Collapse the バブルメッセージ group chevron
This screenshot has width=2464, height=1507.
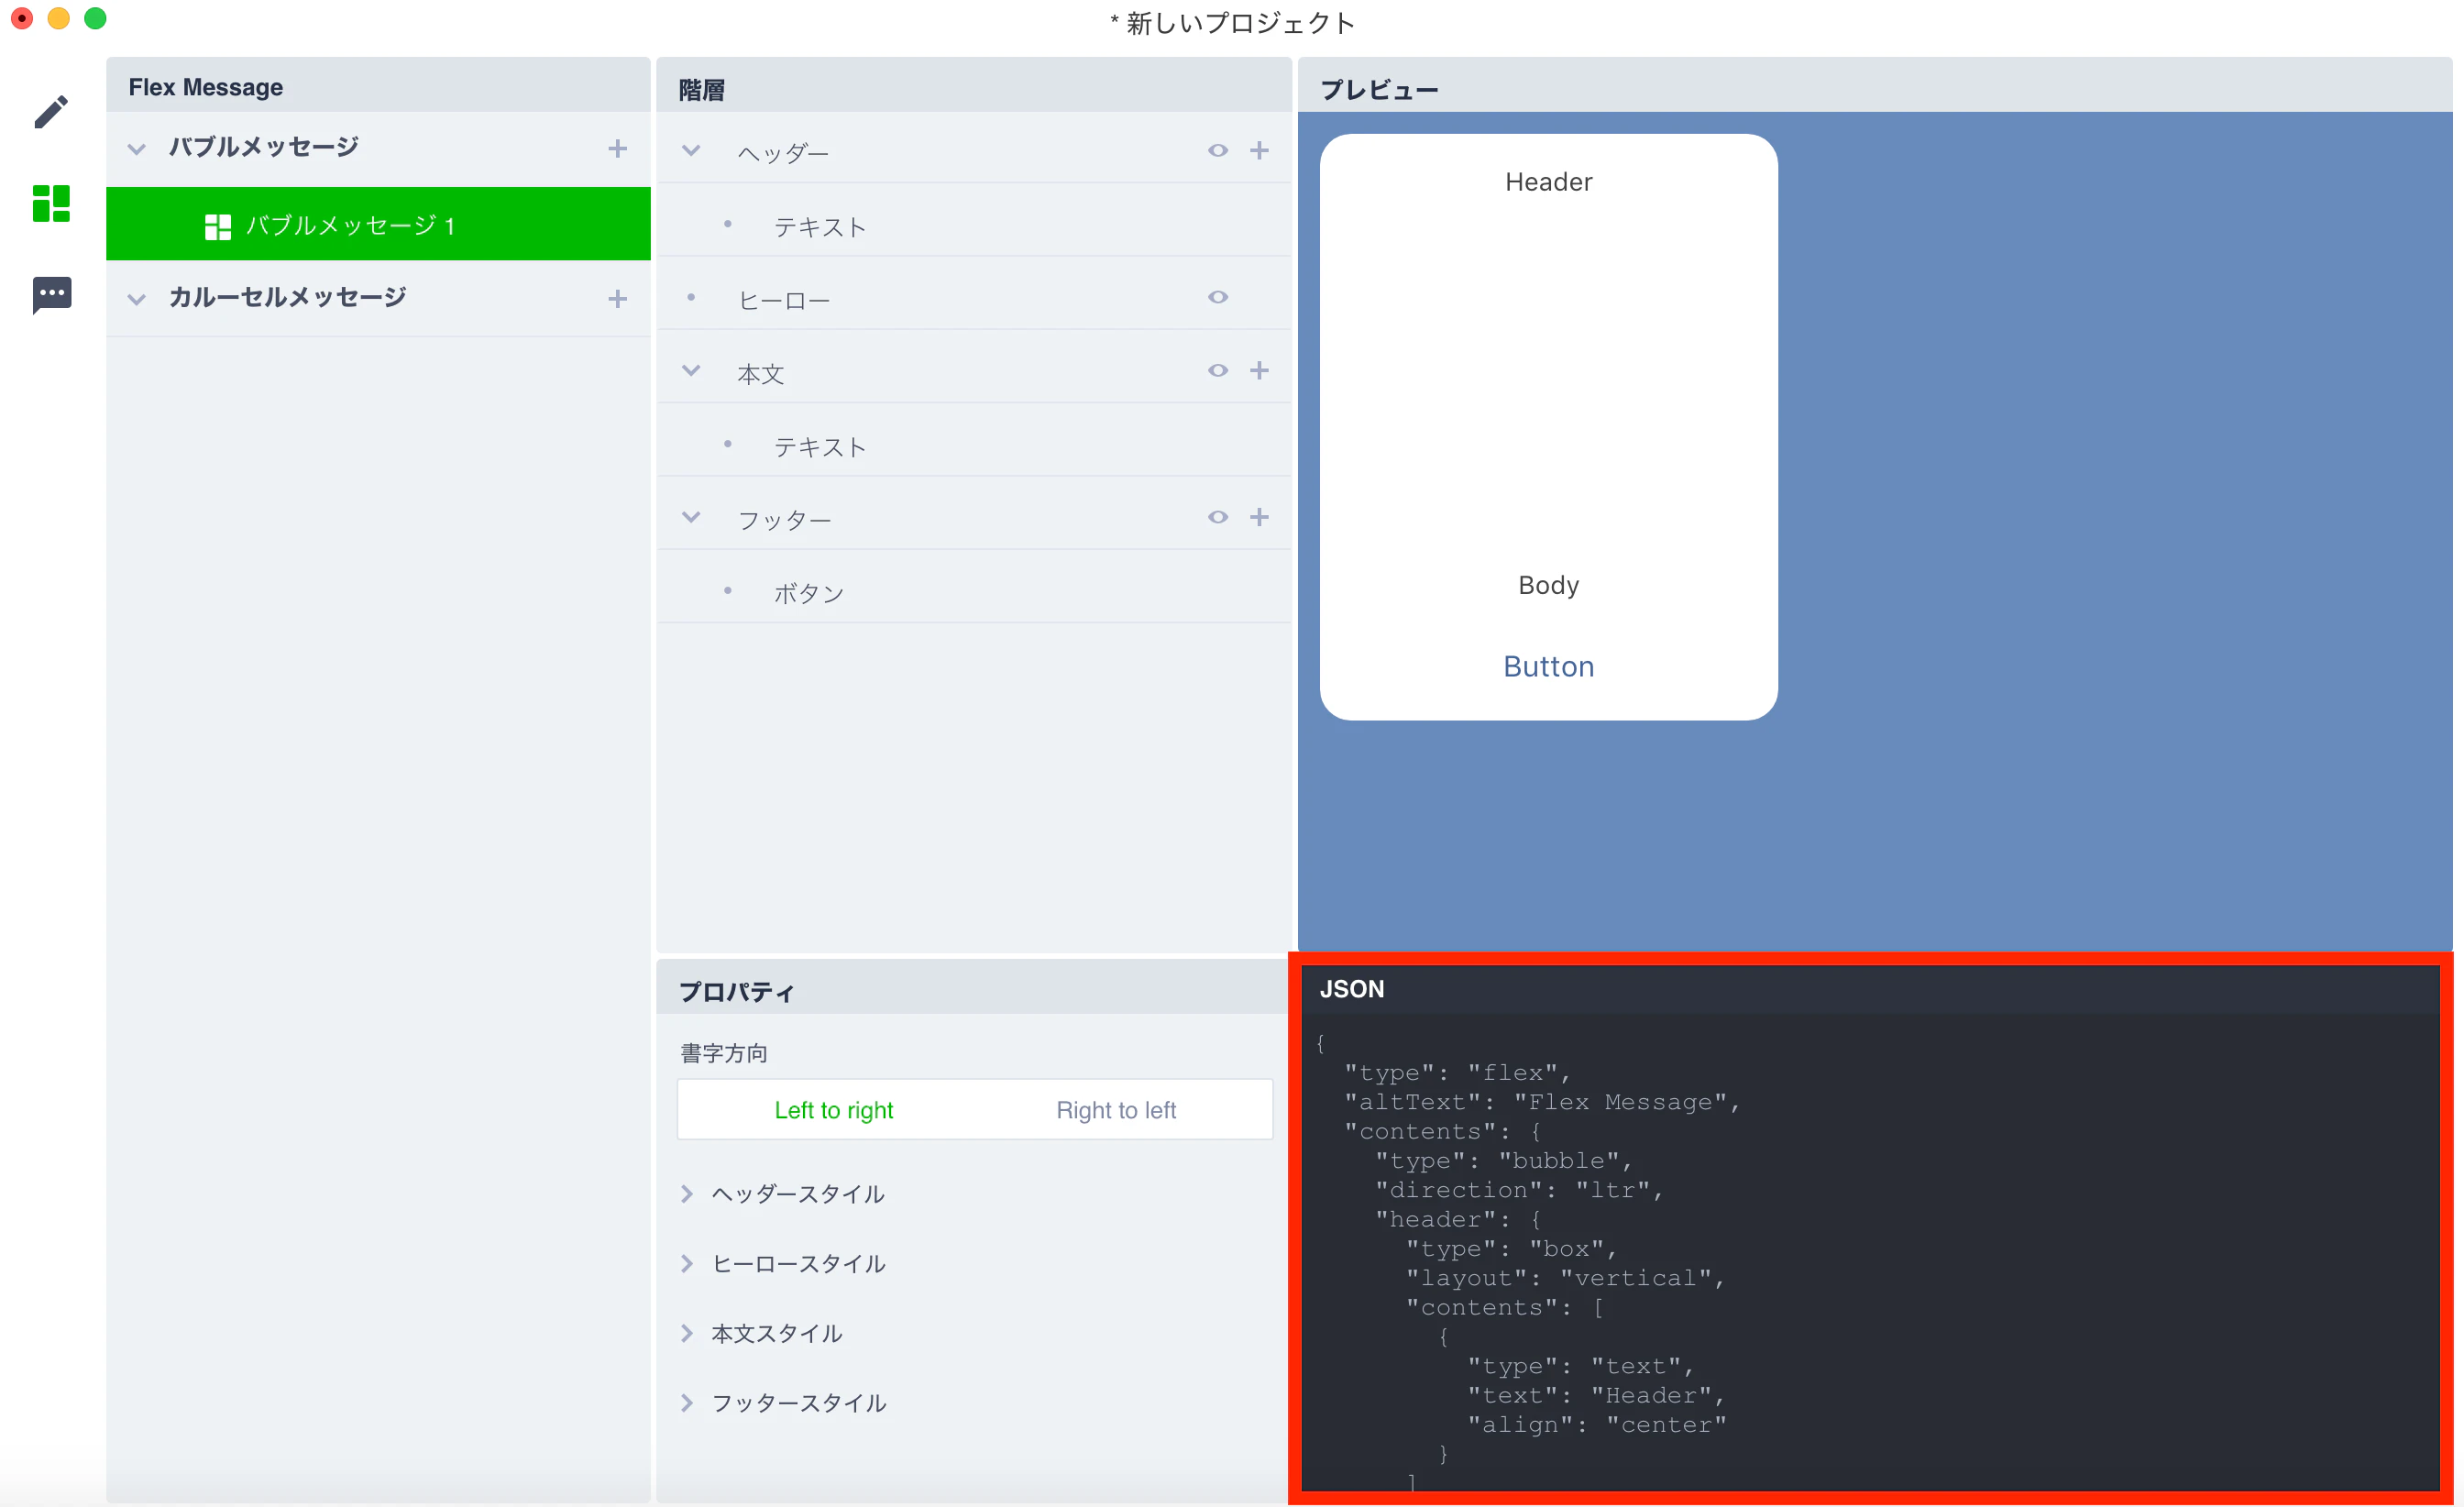[x=137, y=149]
